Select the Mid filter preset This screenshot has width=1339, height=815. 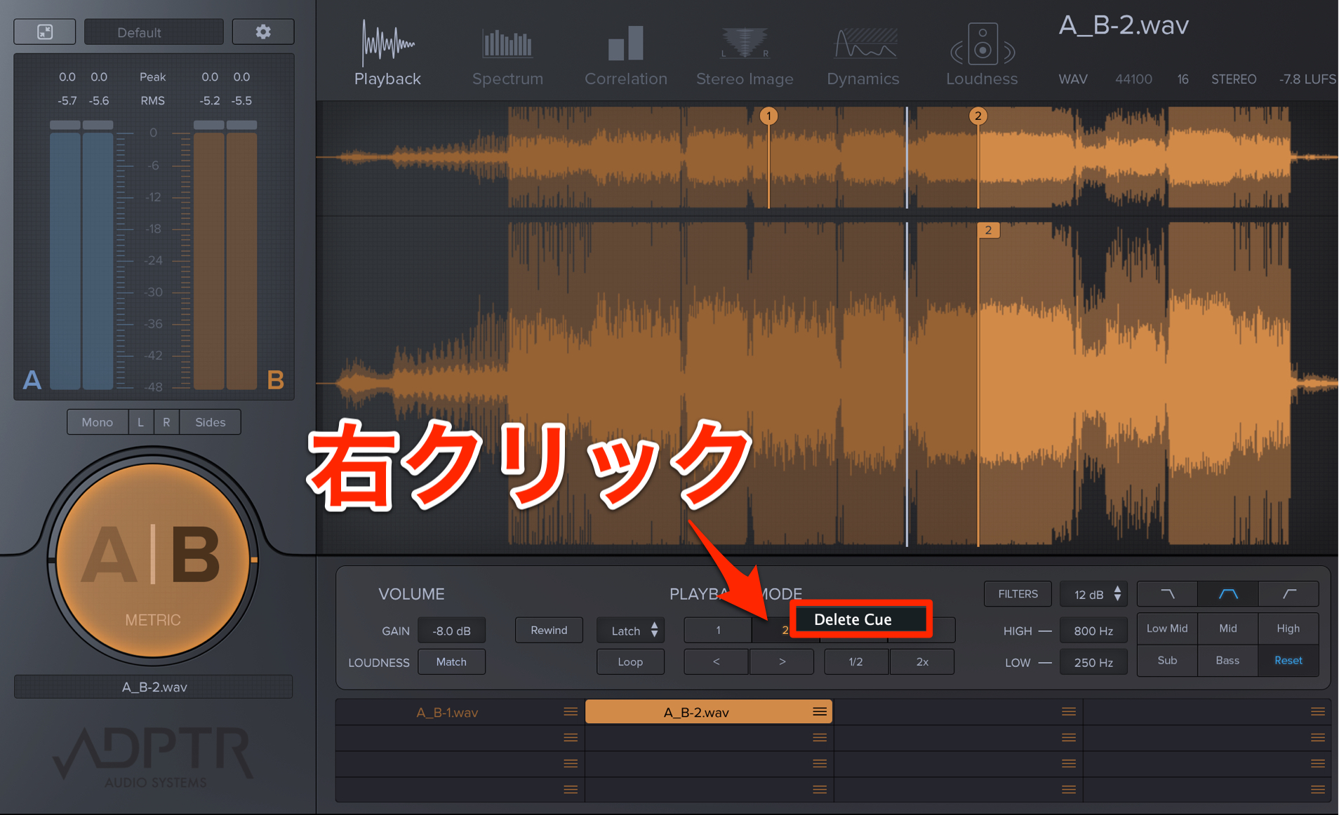tap(1228, 628)
